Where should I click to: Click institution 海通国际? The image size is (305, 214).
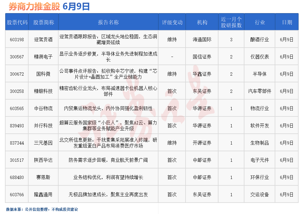pos(202,40)
